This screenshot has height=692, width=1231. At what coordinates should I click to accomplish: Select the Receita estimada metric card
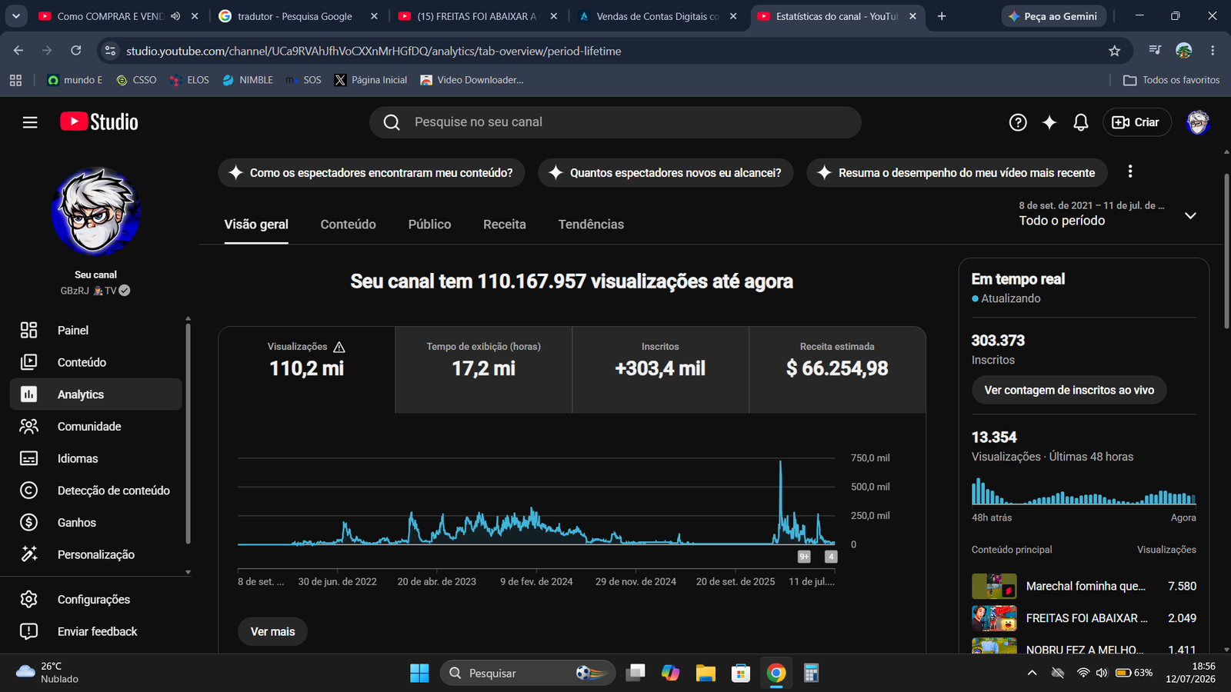point(837,370)
